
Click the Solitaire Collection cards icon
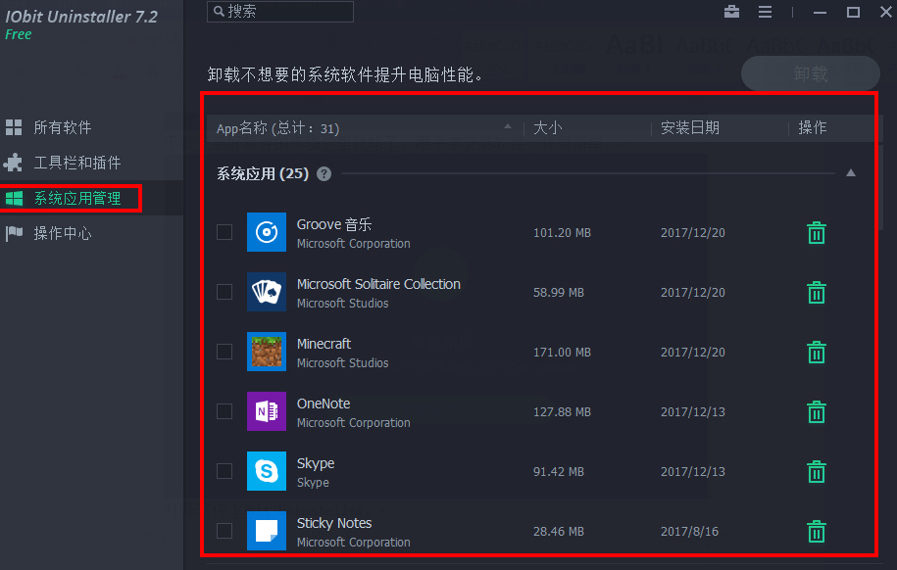click(x=267, y=292)
